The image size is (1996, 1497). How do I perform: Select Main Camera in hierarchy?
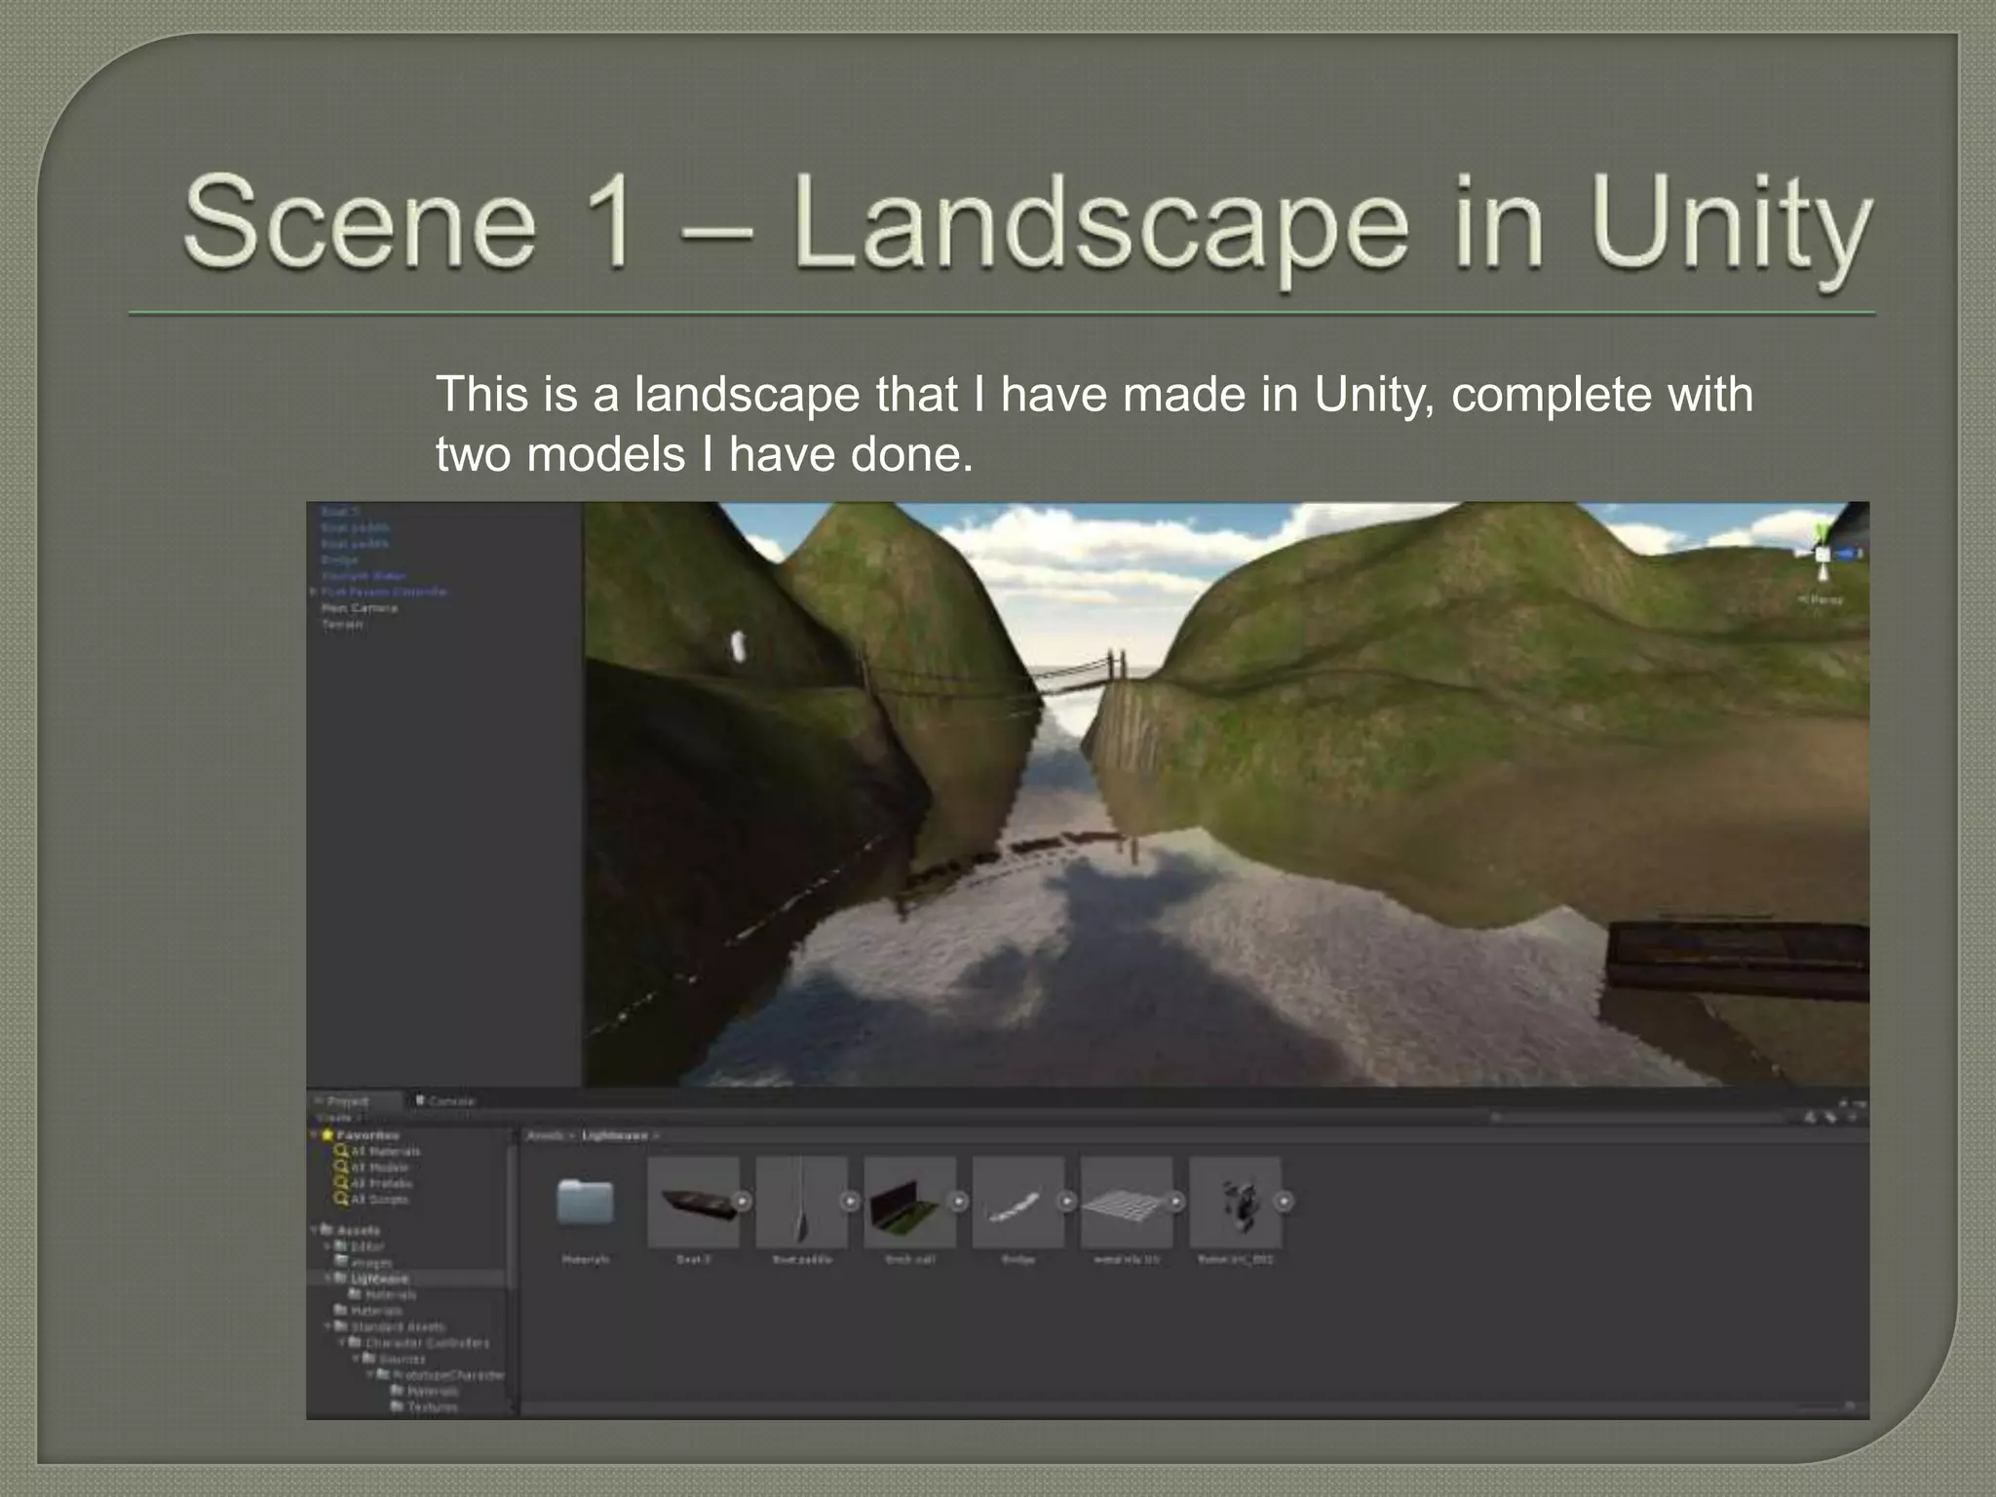click(x=360, y=608)
